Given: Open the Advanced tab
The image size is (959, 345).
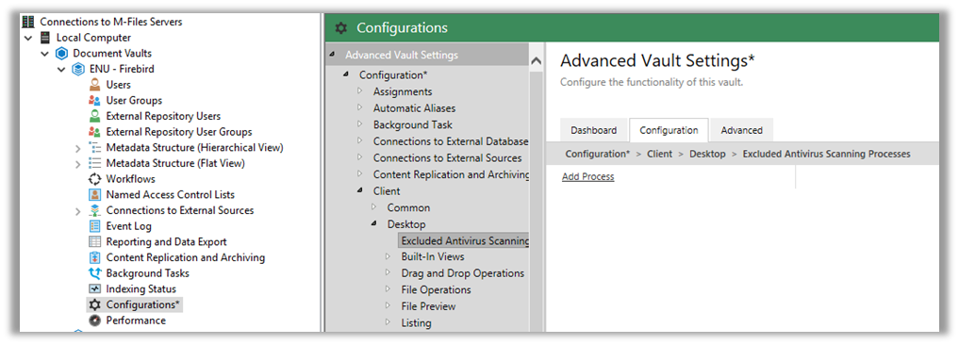Looking at the screenshot, I should click(x=741, y=130).
